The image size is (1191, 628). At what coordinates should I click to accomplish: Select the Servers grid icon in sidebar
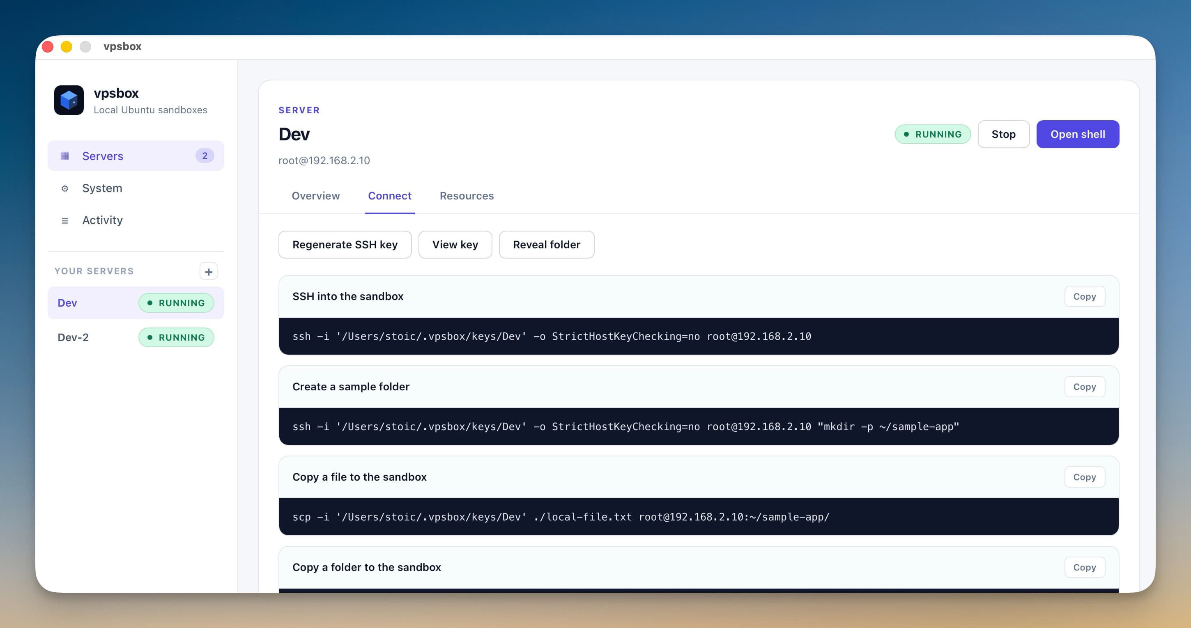pos(65,156)
